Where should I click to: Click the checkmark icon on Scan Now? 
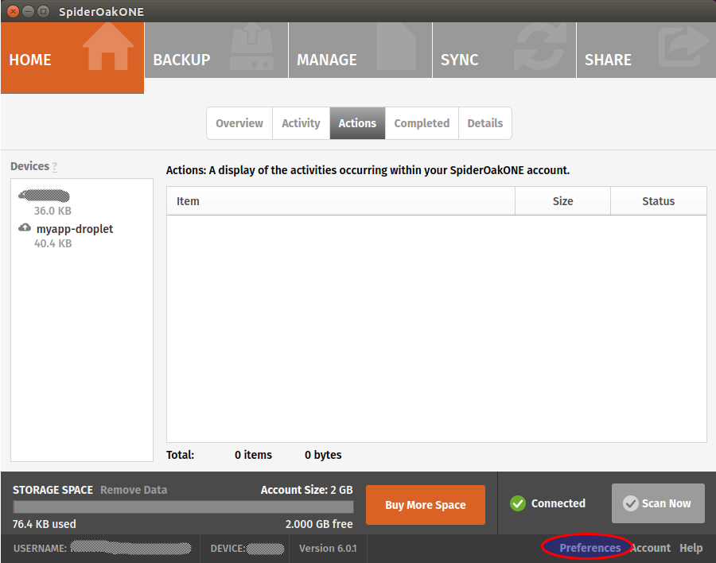631,503
